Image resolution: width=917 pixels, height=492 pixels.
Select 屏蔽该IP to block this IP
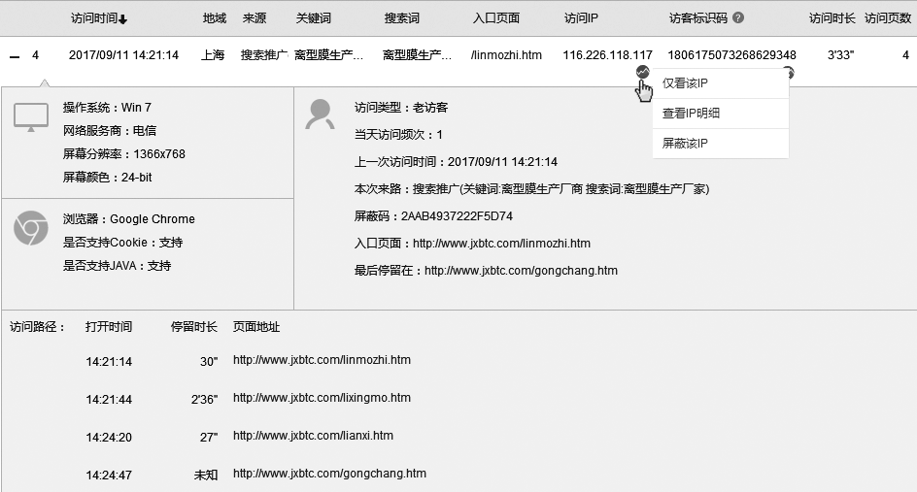click(685, 144)
